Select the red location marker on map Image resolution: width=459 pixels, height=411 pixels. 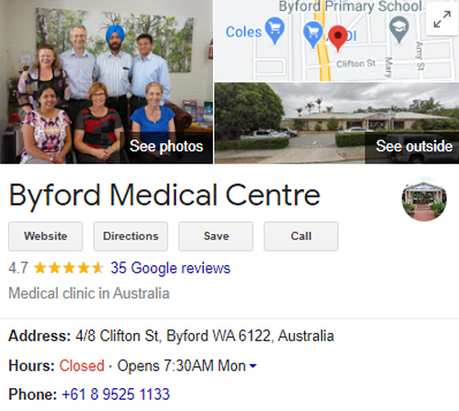point(338,38)
